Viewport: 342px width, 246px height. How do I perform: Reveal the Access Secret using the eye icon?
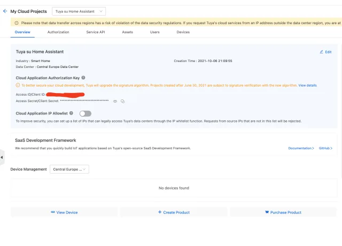115,101
